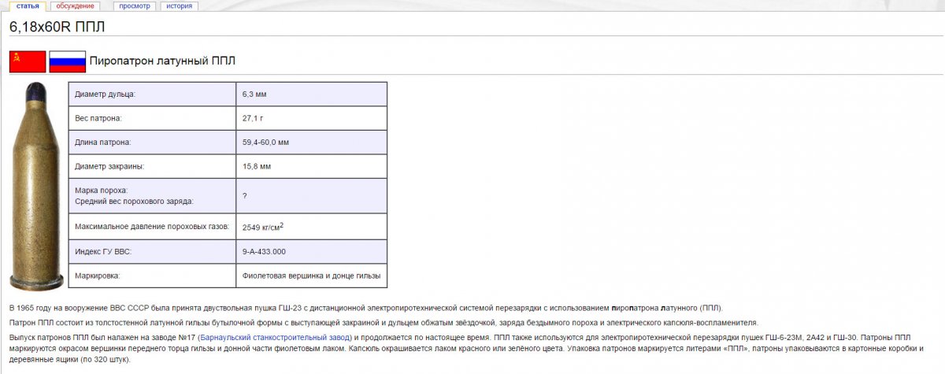Click the question mark in the Марка пороха row

(245, 195)
